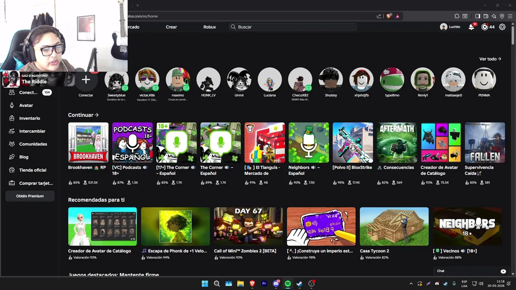The height and width of the screenshot is (290, 516).
Task: Open friend typeBmo's avatar
Action: coord(392,79)
